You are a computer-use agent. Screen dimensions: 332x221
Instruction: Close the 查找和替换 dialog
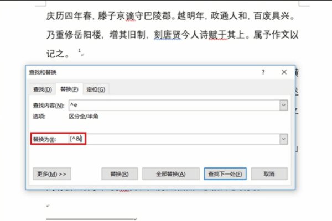click(x=284, y=72)
